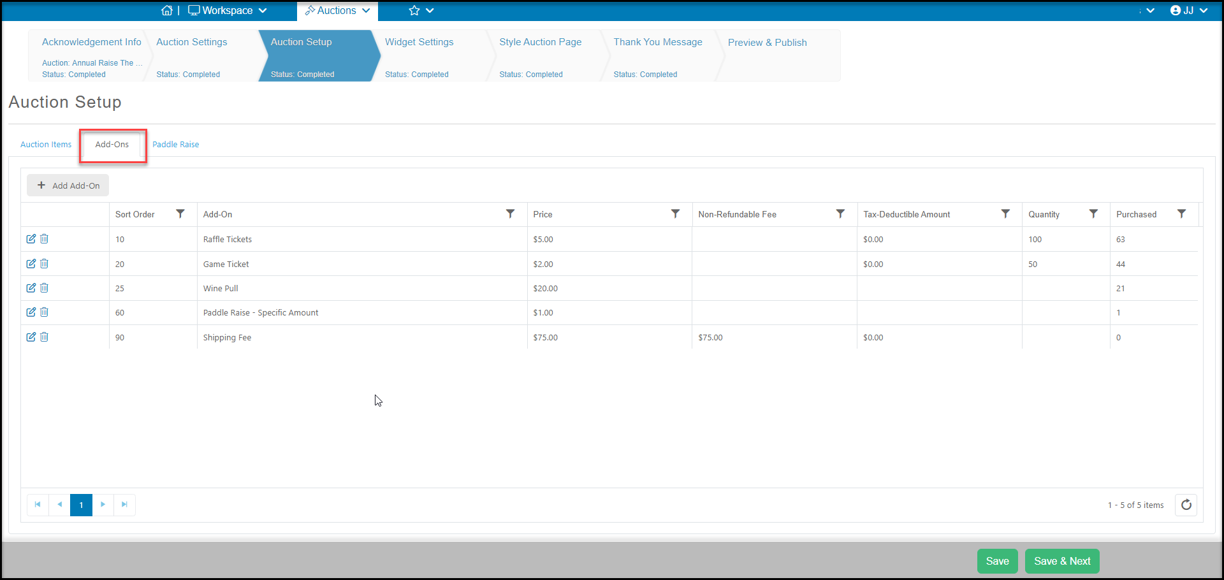Image resolution: width=1224 pixels, height=580 pixels.
Task: Filter the Quantity column
Action: click(x=1093, y=214)
